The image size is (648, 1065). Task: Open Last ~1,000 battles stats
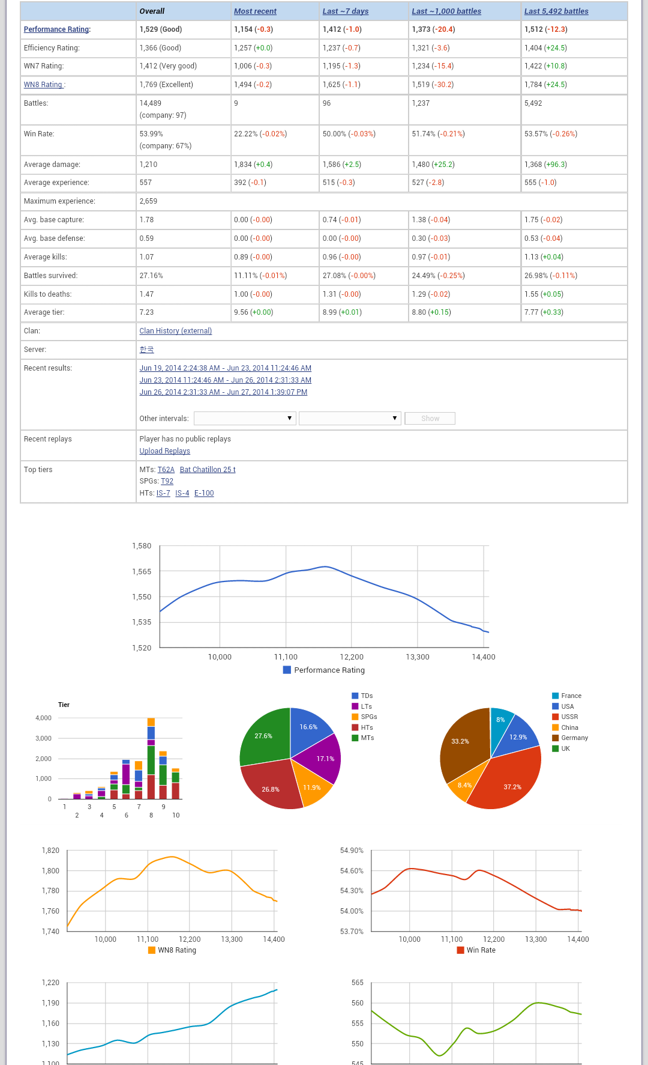point(446,11)
